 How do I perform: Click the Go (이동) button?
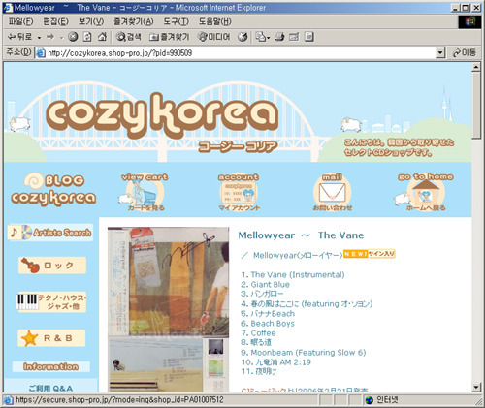pyautogui.click(x=465, y=52)
